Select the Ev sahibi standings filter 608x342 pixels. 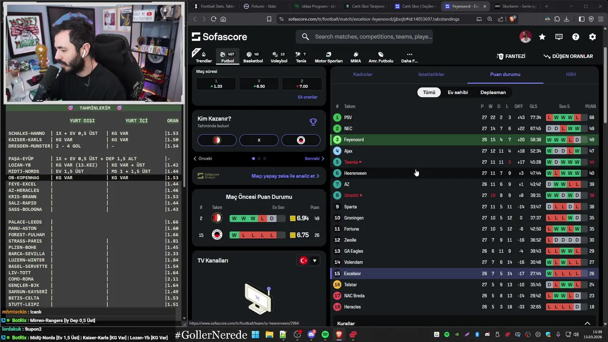coord(458,92)
